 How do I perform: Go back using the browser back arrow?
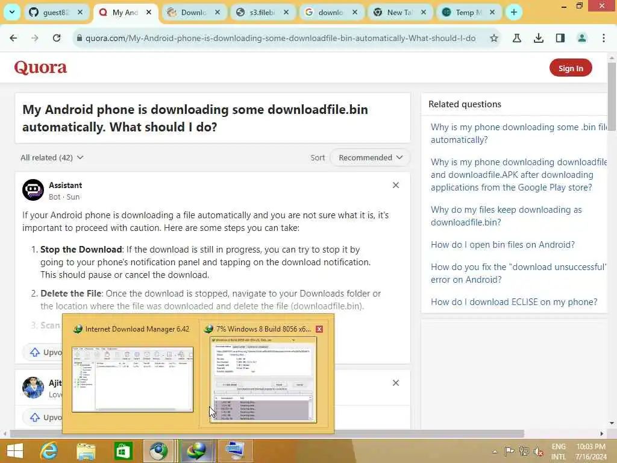13,38
